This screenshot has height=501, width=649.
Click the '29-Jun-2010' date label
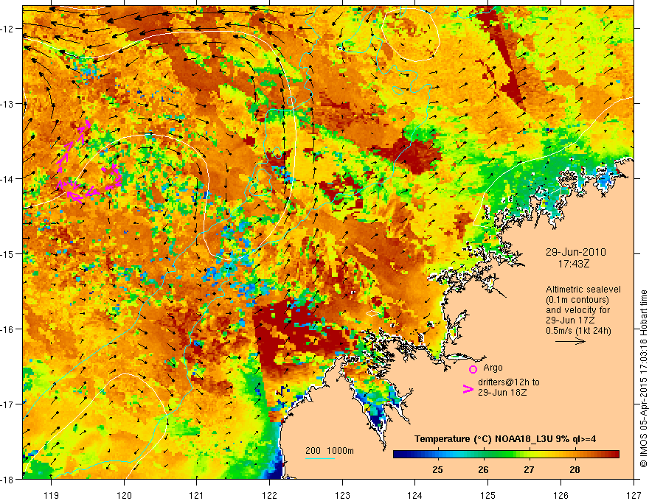[x=576, y=252]
